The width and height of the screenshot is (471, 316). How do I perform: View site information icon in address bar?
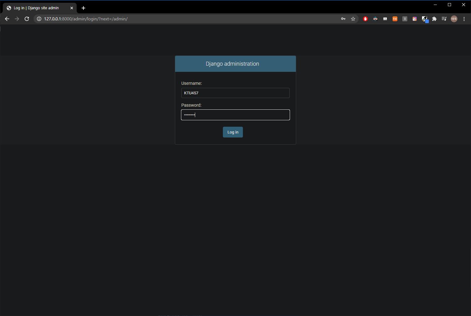[x=39, y=19]
